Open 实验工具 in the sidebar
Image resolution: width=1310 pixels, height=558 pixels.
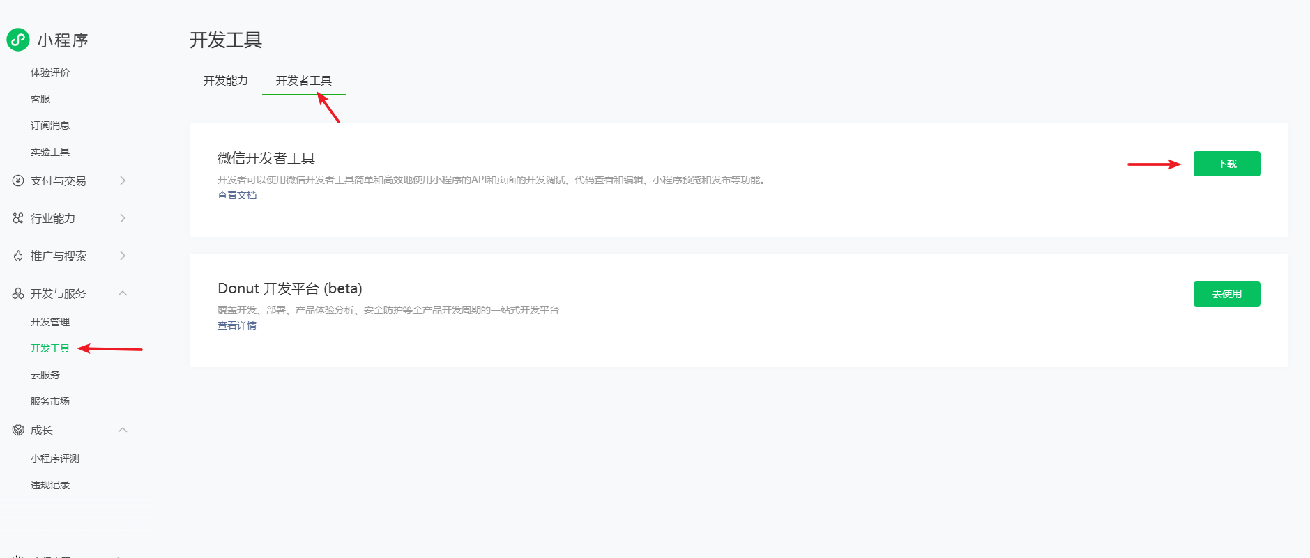tap(50, 152)
